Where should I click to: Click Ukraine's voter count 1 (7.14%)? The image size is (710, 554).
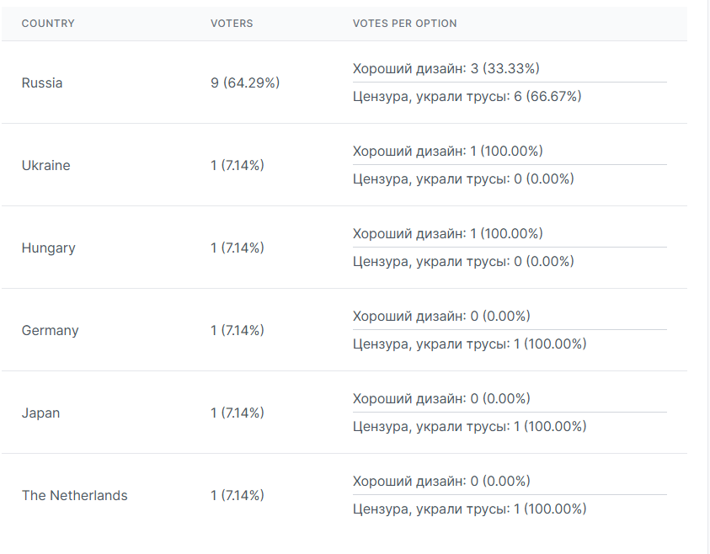pos(238,166)
